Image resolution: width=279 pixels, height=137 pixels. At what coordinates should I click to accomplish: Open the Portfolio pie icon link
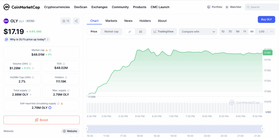[x=214, y=7]
